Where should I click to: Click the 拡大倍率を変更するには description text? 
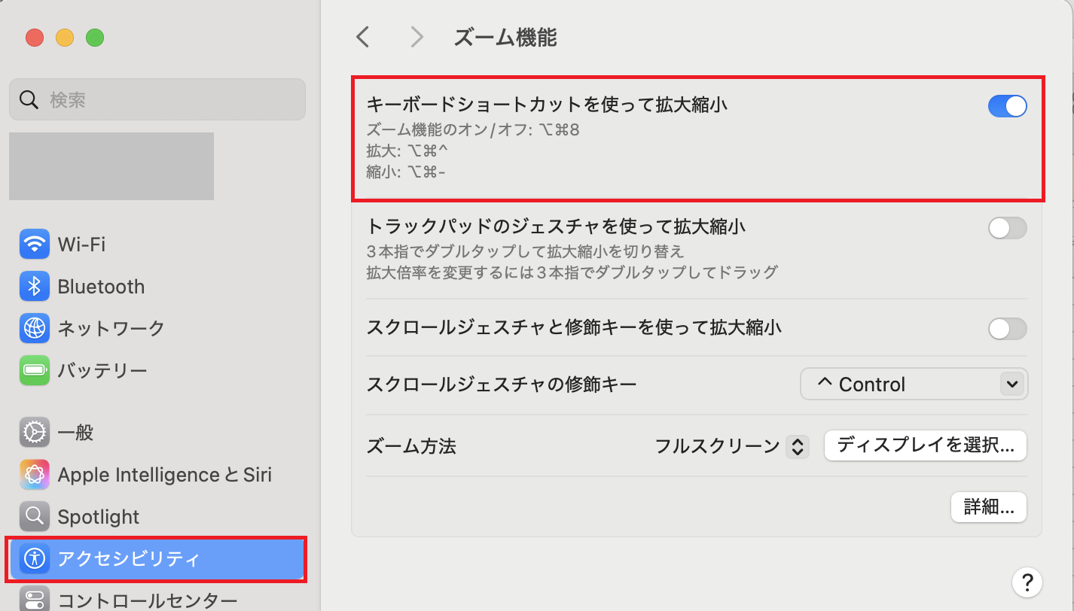[572, 272]
